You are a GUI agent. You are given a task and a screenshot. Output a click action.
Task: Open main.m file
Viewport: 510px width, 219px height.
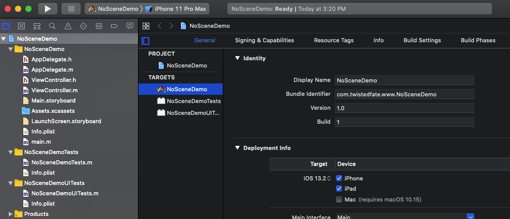[x=41, y=142]
